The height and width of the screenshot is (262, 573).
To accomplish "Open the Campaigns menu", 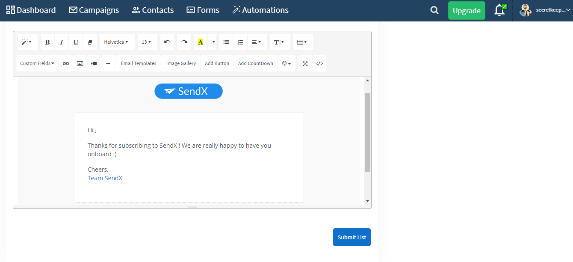I will (94, 10).
